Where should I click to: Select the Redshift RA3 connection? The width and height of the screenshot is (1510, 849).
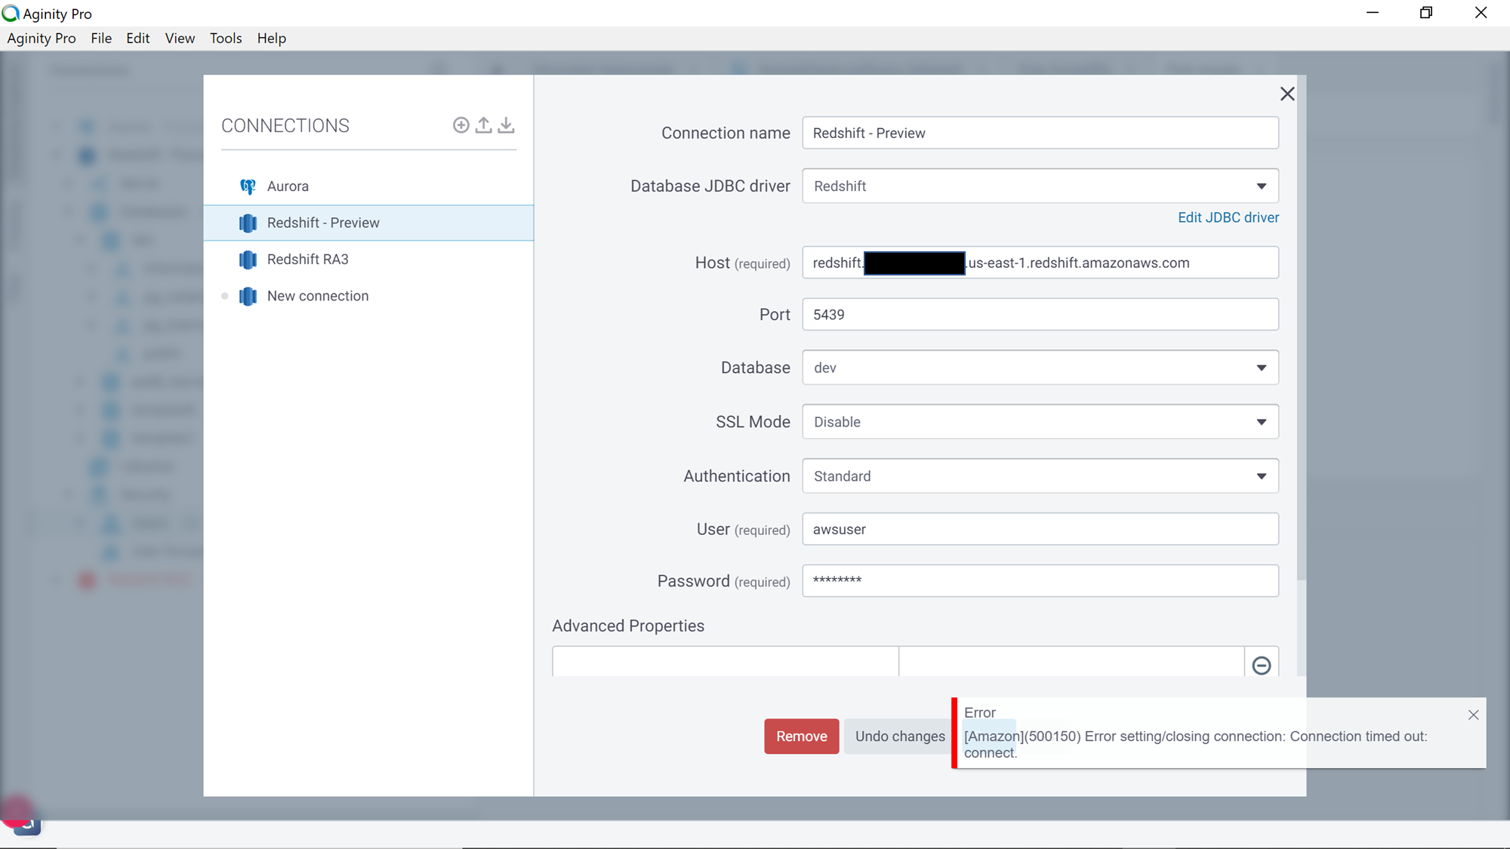(307, 260)
